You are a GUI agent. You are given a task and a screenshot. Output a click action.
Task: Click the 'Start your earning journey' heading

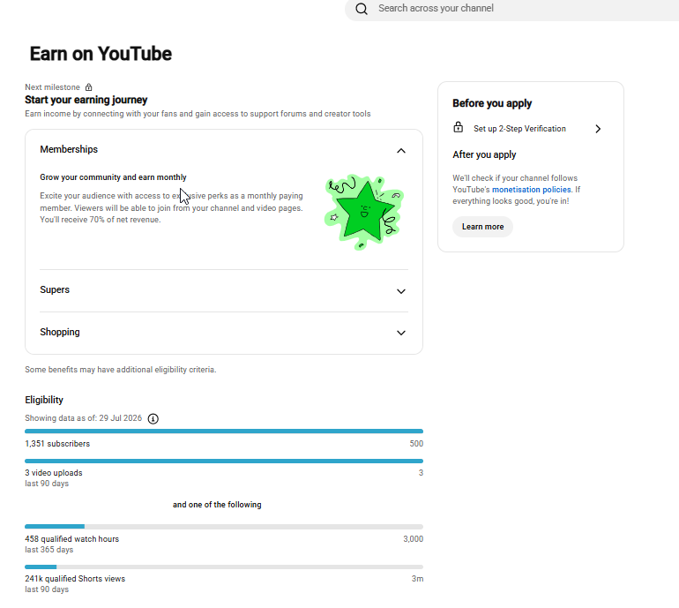86,100
